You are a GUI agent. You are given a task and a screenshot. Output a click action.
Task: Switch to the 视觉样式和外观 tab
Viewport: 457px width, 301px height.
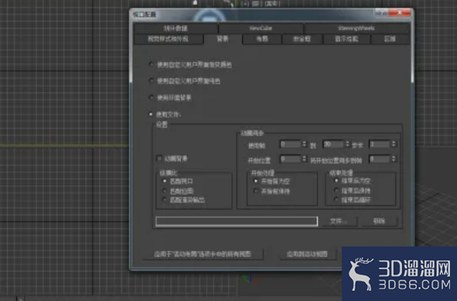pyautogui.click(x=168, y=38)
